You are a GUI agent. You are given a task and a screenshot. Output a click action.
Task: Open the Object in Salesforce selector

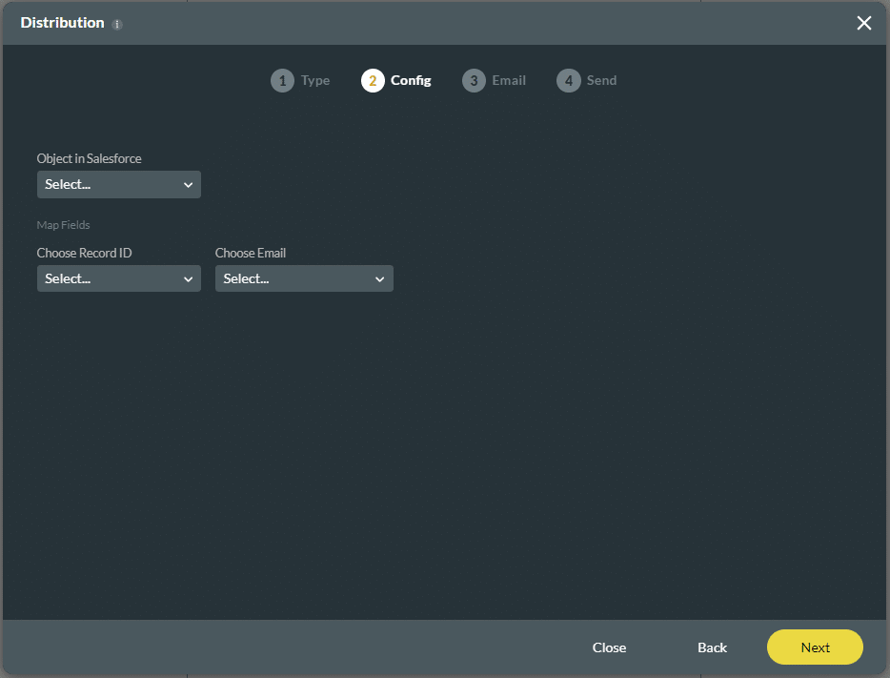[118, 184]
